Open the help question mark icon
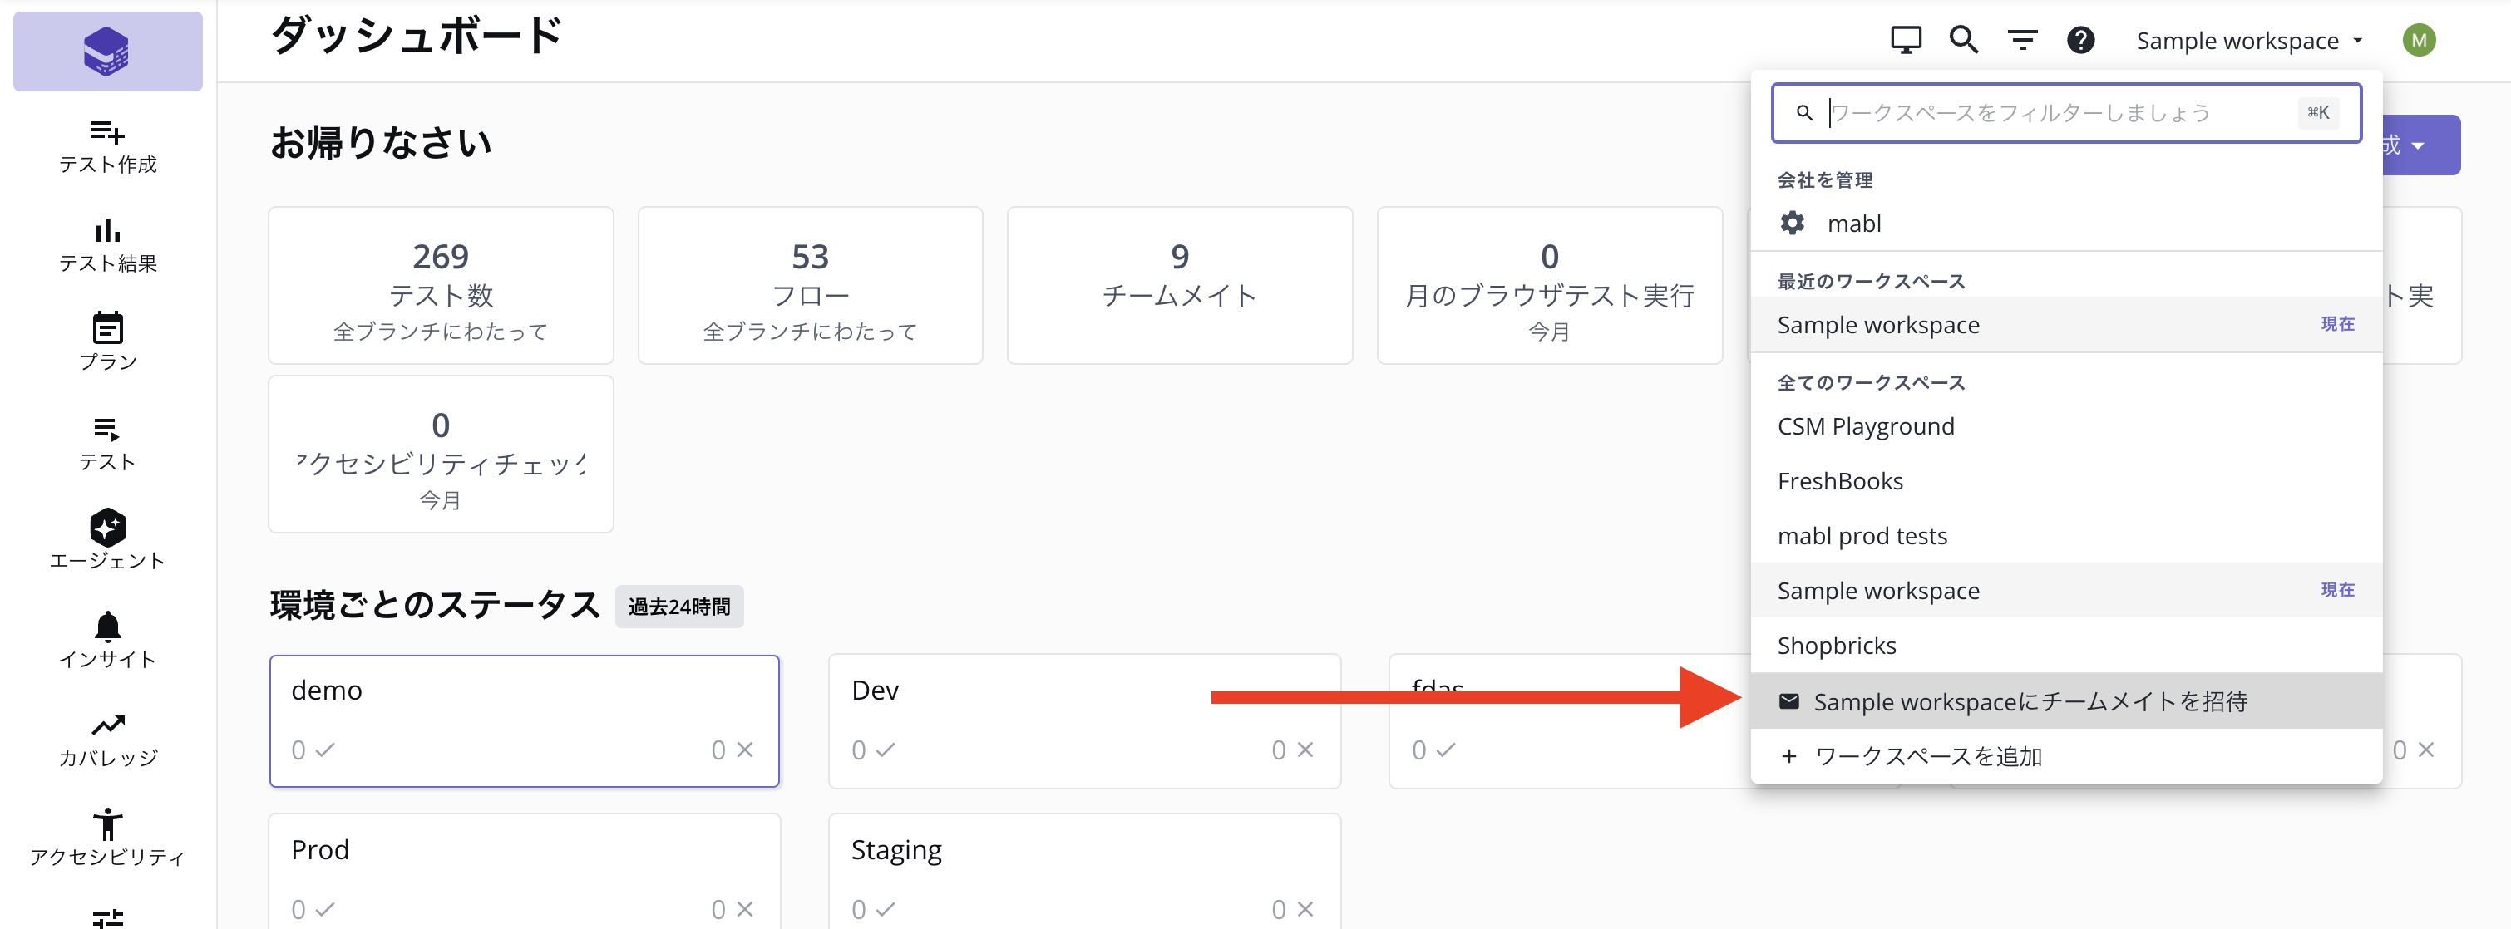The width and height of the screenshot is (2511, 929). click(x=2081, y=40)
